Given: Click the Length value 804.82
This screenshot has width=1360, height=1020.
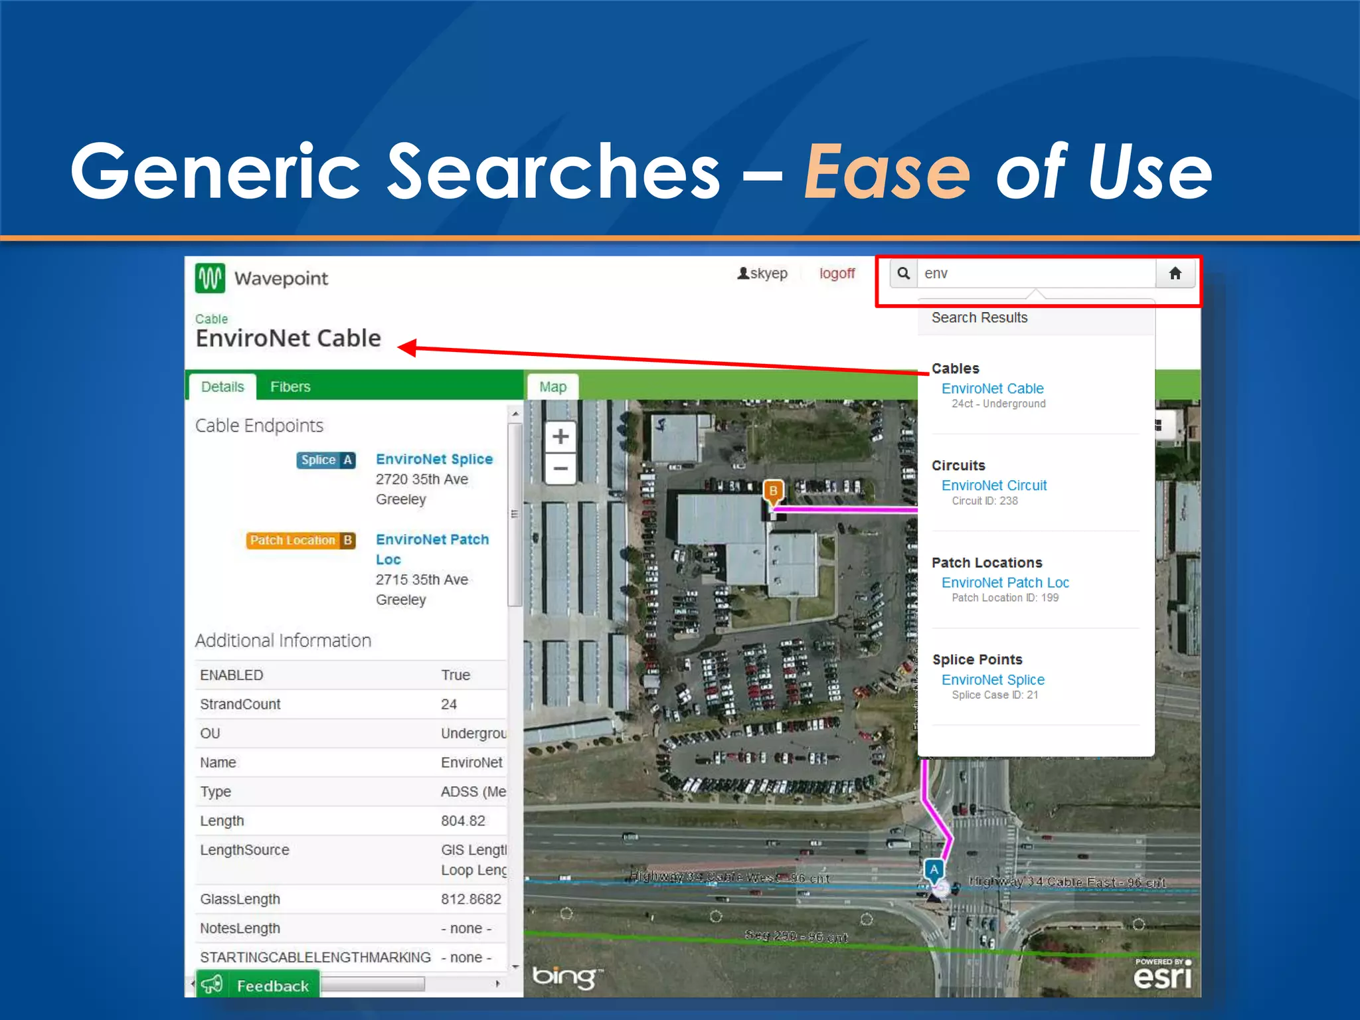Looking at the screenshot, I should pyautogui.click(x=463, y=821).
